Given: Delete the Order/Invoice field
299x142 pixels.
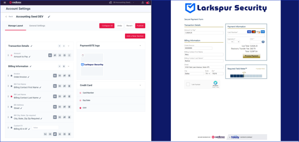Looking at the screenshot, I should pos(69,76).
